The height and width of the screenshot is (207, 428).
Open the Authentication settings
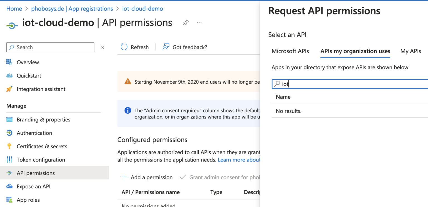35,133
